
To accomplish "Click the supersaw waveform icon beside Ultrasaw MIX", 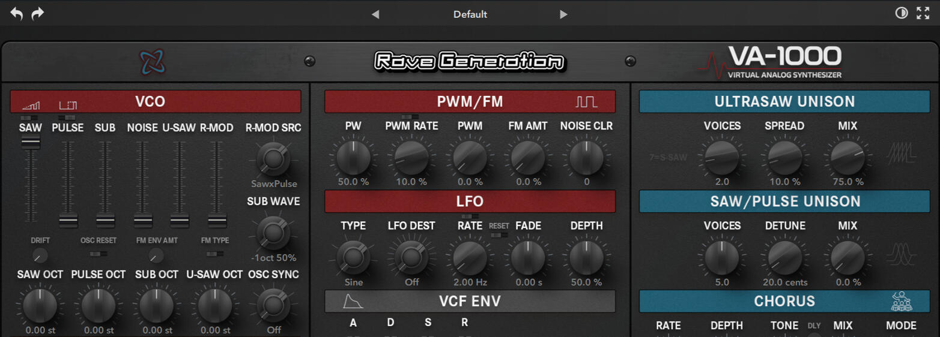I will [x=902, y=154].
